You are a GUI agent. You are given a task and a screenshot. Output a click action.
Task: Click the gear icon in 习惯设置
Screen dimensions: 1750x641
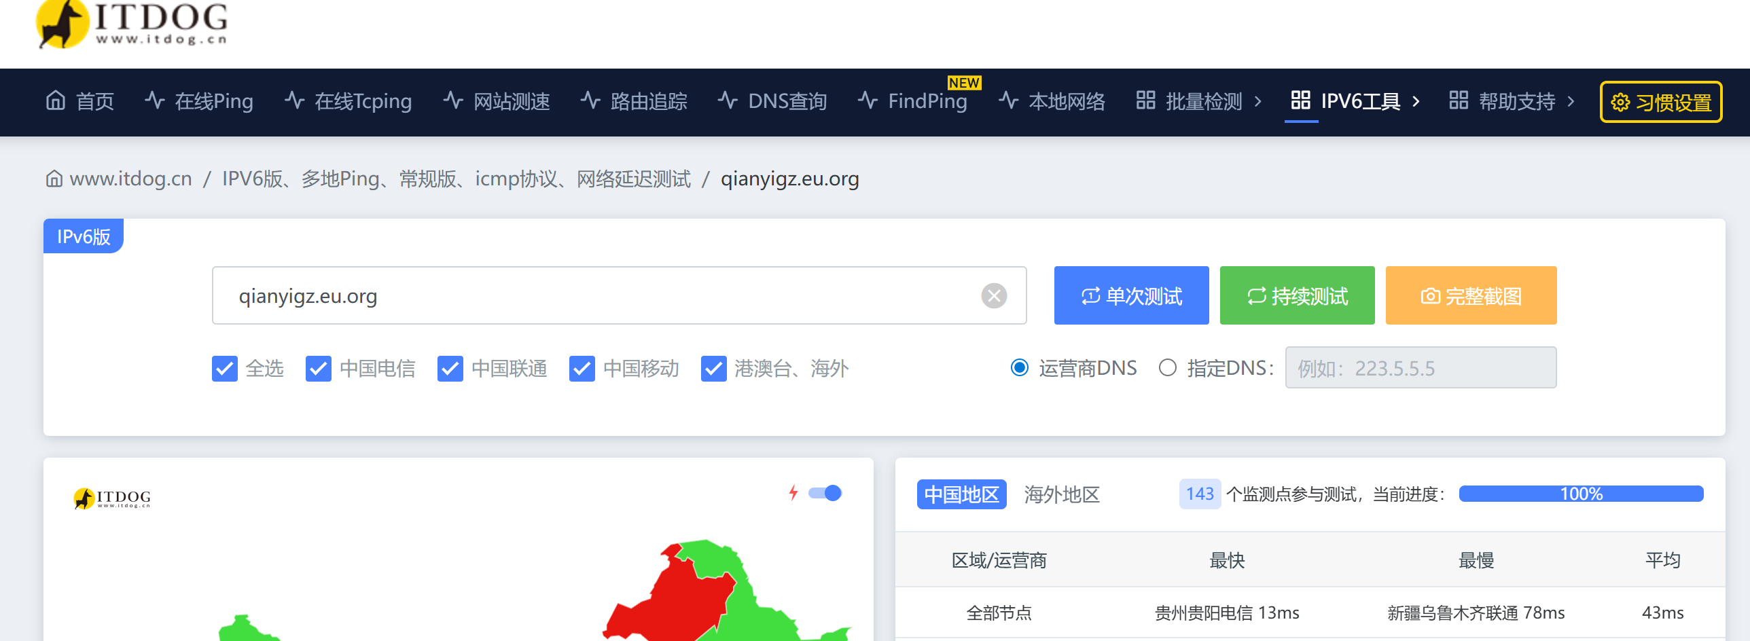coord(1620,103)
